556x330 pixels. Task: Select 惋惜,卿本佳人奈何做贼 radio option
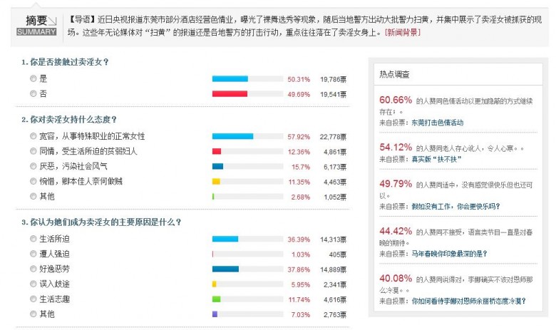tap(34, 182)
